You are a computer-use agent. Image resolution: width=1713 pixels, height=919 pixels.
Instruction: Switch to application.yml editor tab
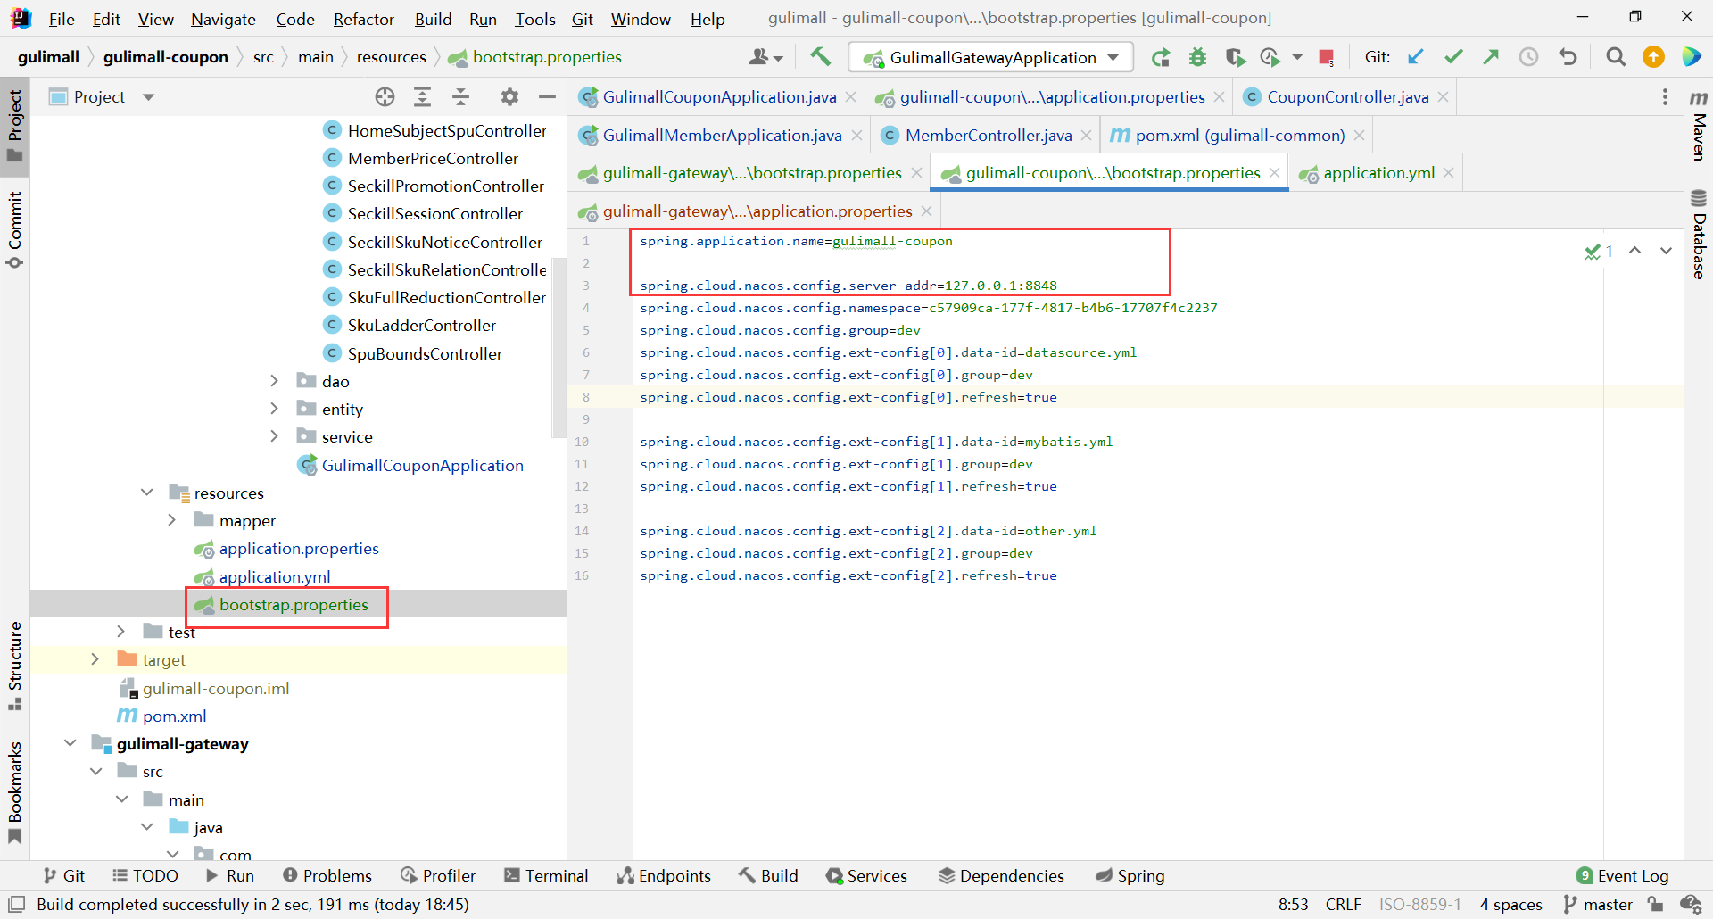click(1378, 173)
